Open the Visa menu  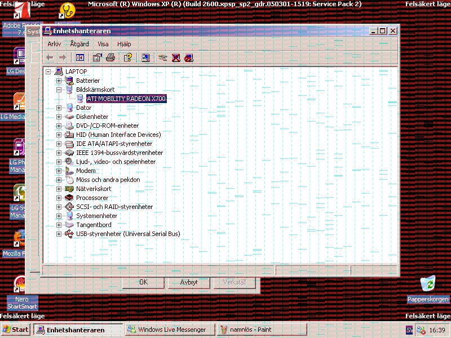point(103,44)
